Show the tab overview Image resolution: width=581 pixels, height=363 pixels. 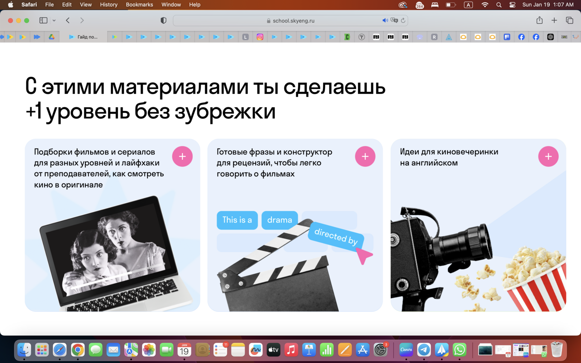569,20
